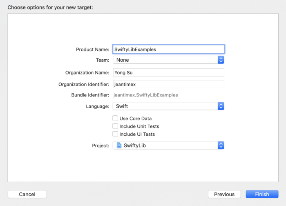This screenshot has height=206, width=286.
Task: Dismiss the dialog with Cancel
Action: [27, 194]
